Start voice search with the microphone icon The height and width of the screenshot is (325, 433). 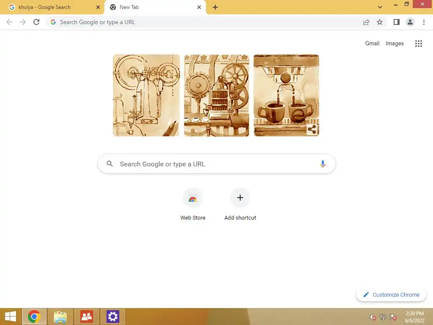(x=323, y=164)
